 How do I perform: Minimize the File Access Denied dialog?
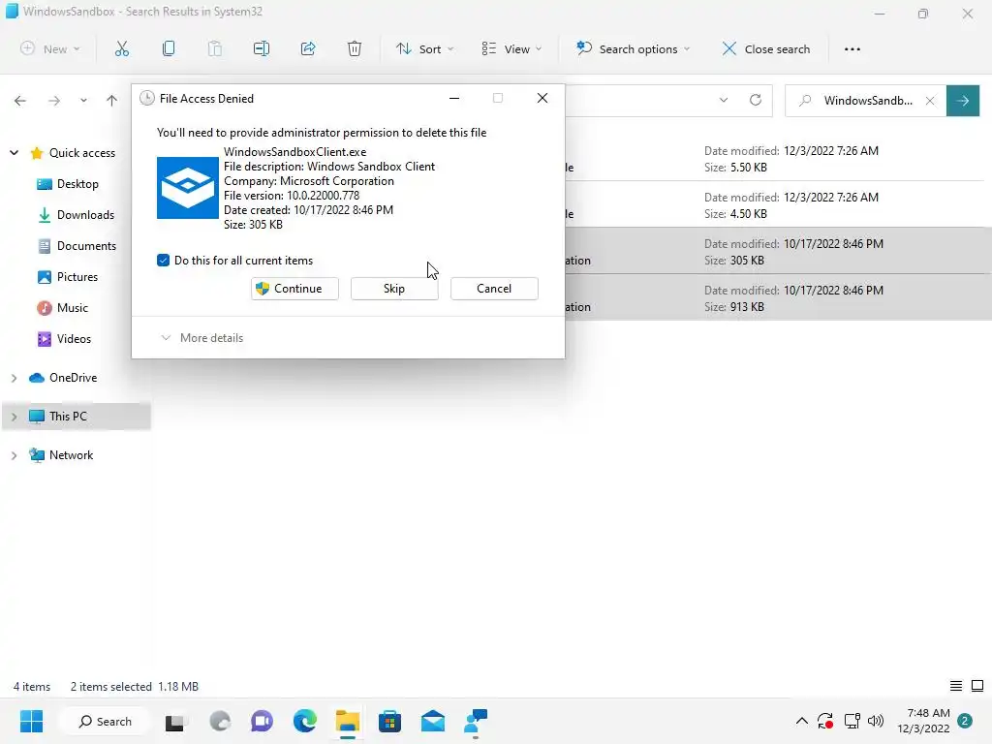(x=454, y=98)
